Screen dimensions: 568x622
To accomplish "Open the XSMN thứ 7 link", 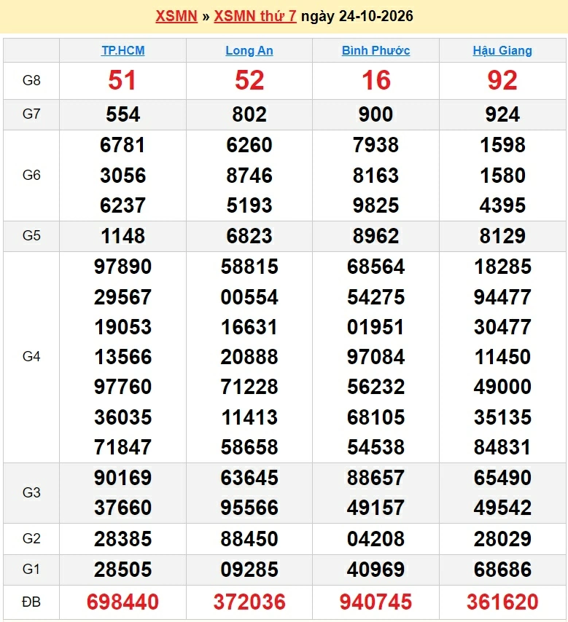I will pos(255,16).
